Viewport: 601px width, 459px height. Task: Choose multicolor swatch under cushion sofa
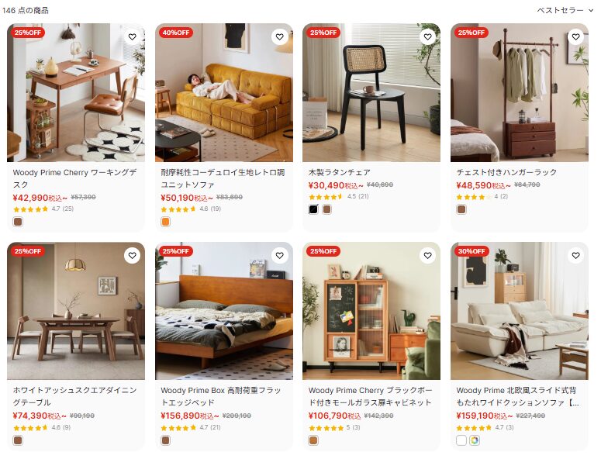[x=475, y=440]
